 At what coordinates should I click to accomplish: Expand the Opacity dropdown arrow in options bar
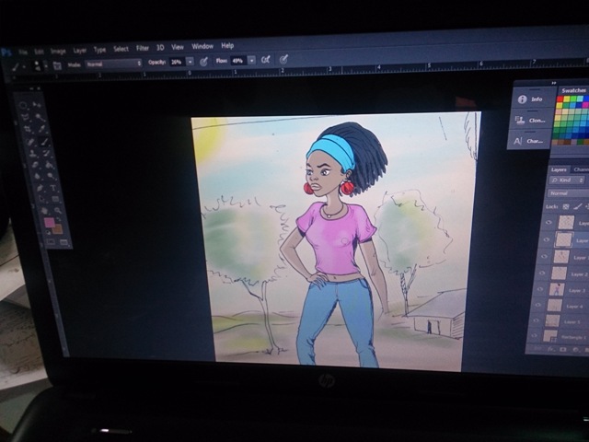[191, 62]
